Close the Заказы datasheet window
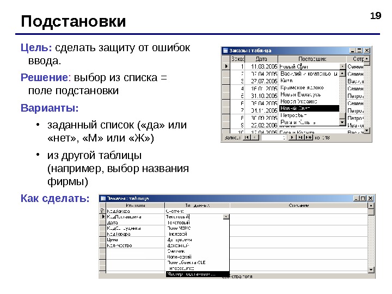The image size is (392, 294). (x=367, y=51)
